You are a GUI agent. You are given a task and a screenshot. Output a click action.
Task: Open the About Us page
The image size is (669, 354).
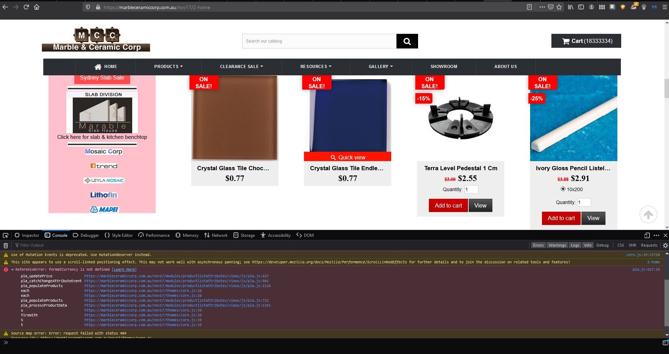pyautogui.click(x=506, y=67)
